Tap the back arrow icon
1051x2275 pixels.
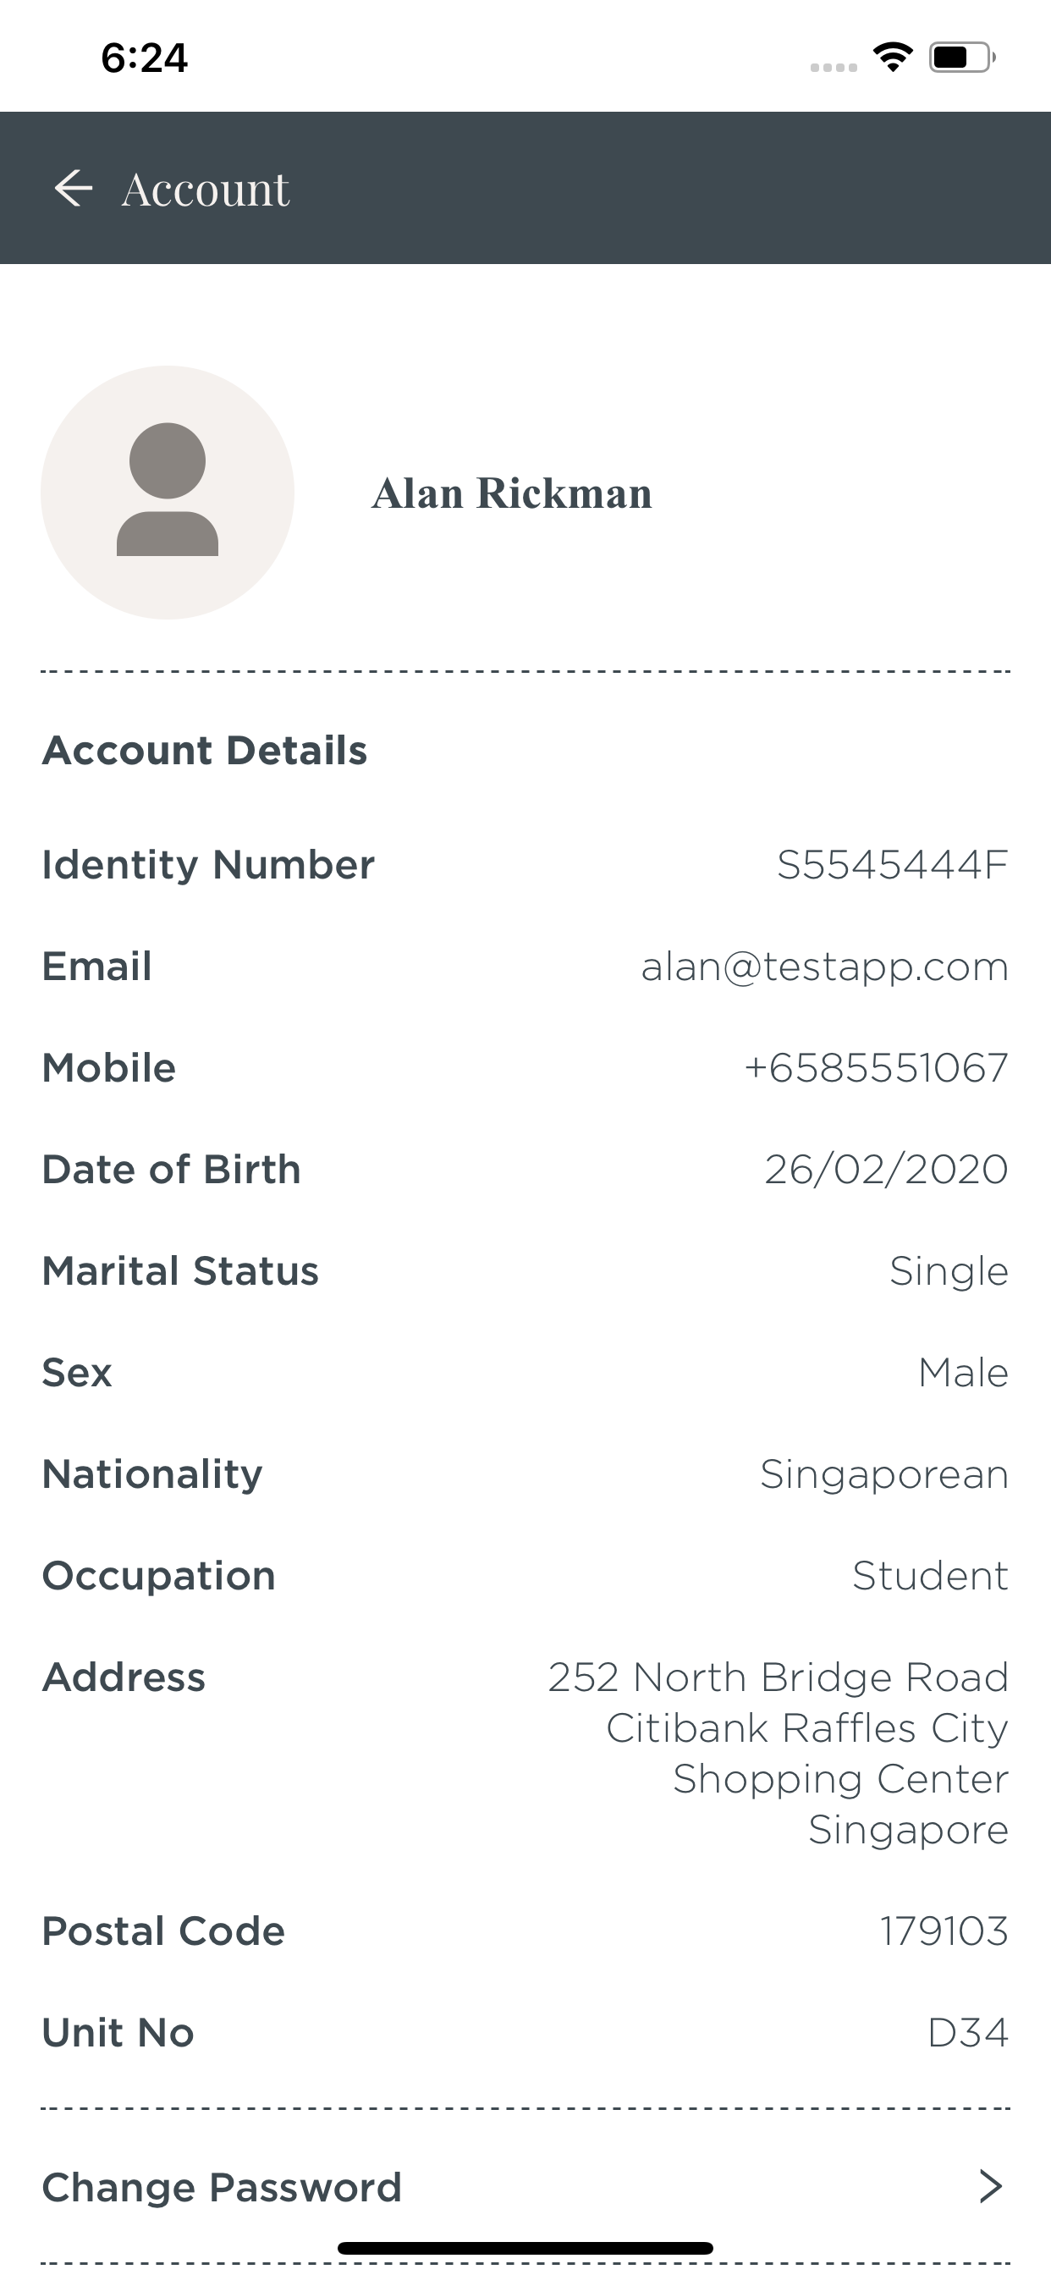tap(74, 188)
